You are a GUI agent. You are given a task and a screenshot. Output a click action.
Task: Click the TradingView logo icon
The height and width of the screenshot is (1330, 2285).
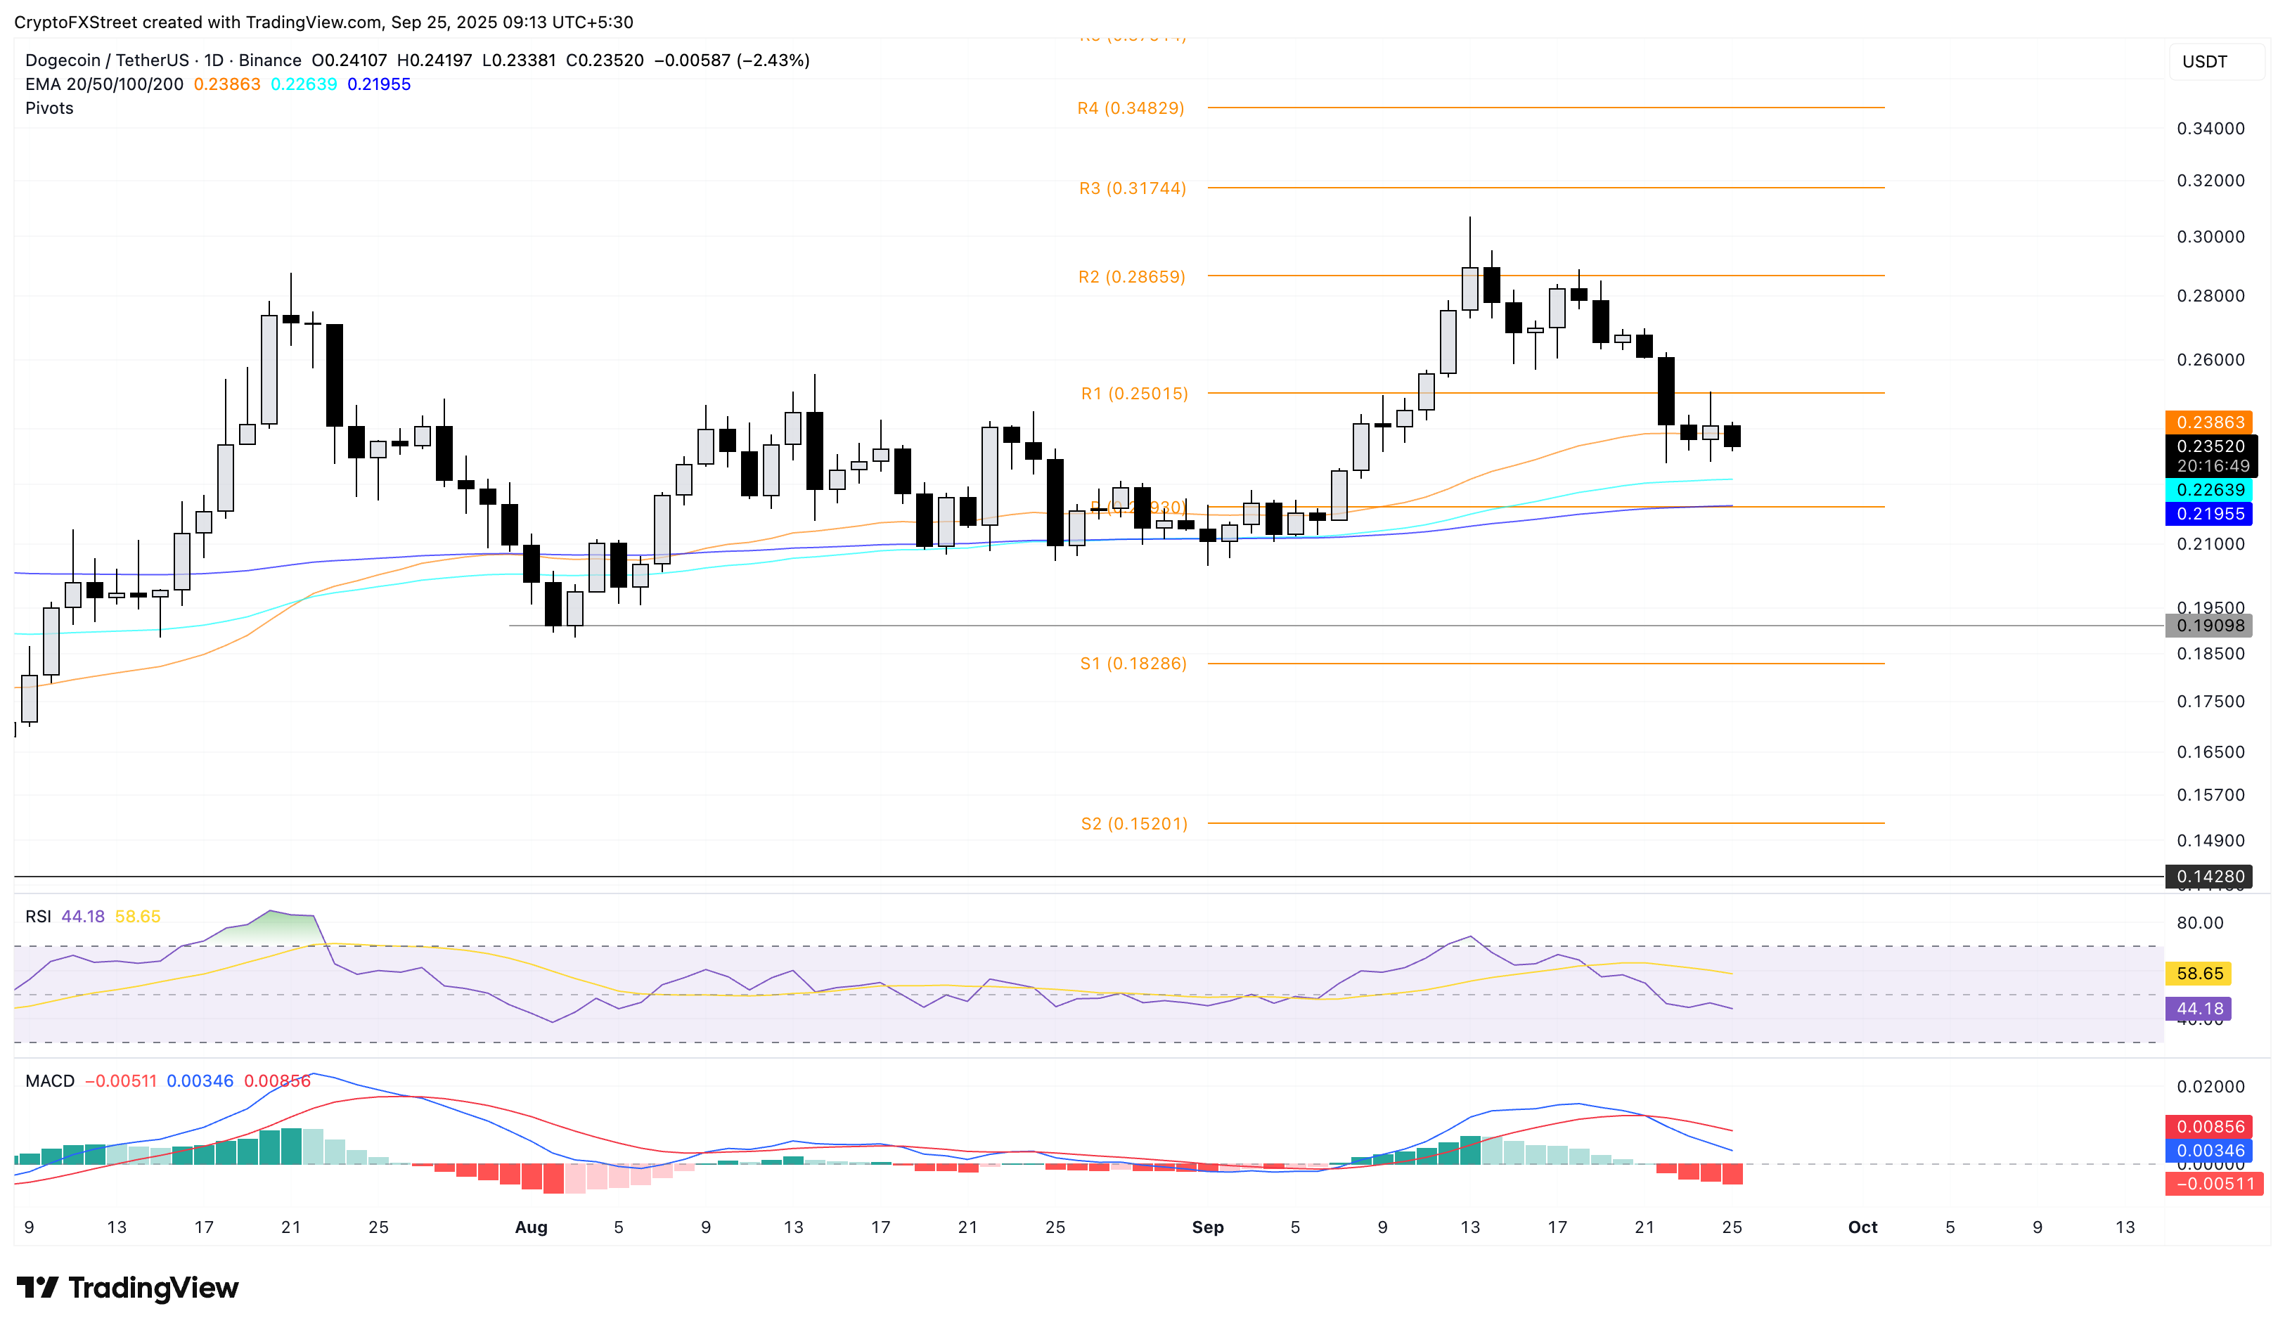coord(37,1287)
